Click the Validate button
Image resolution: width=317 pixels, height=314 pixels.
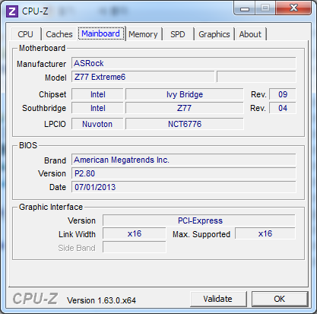tap(218, 299)
